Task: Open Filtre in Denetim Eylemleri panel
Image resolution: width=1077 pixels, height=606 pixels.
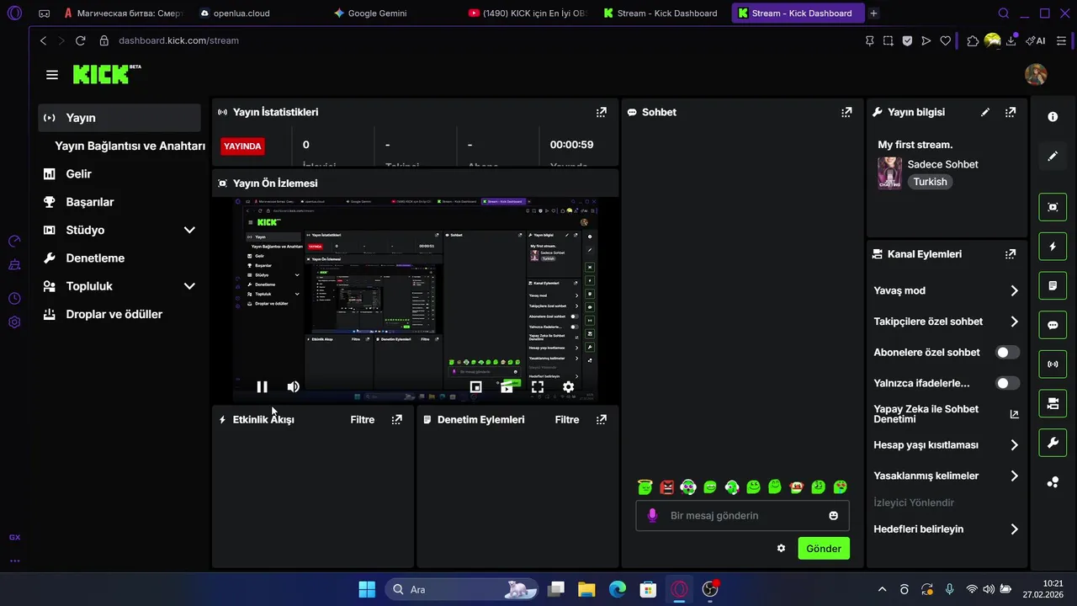Action: point(567,419)
